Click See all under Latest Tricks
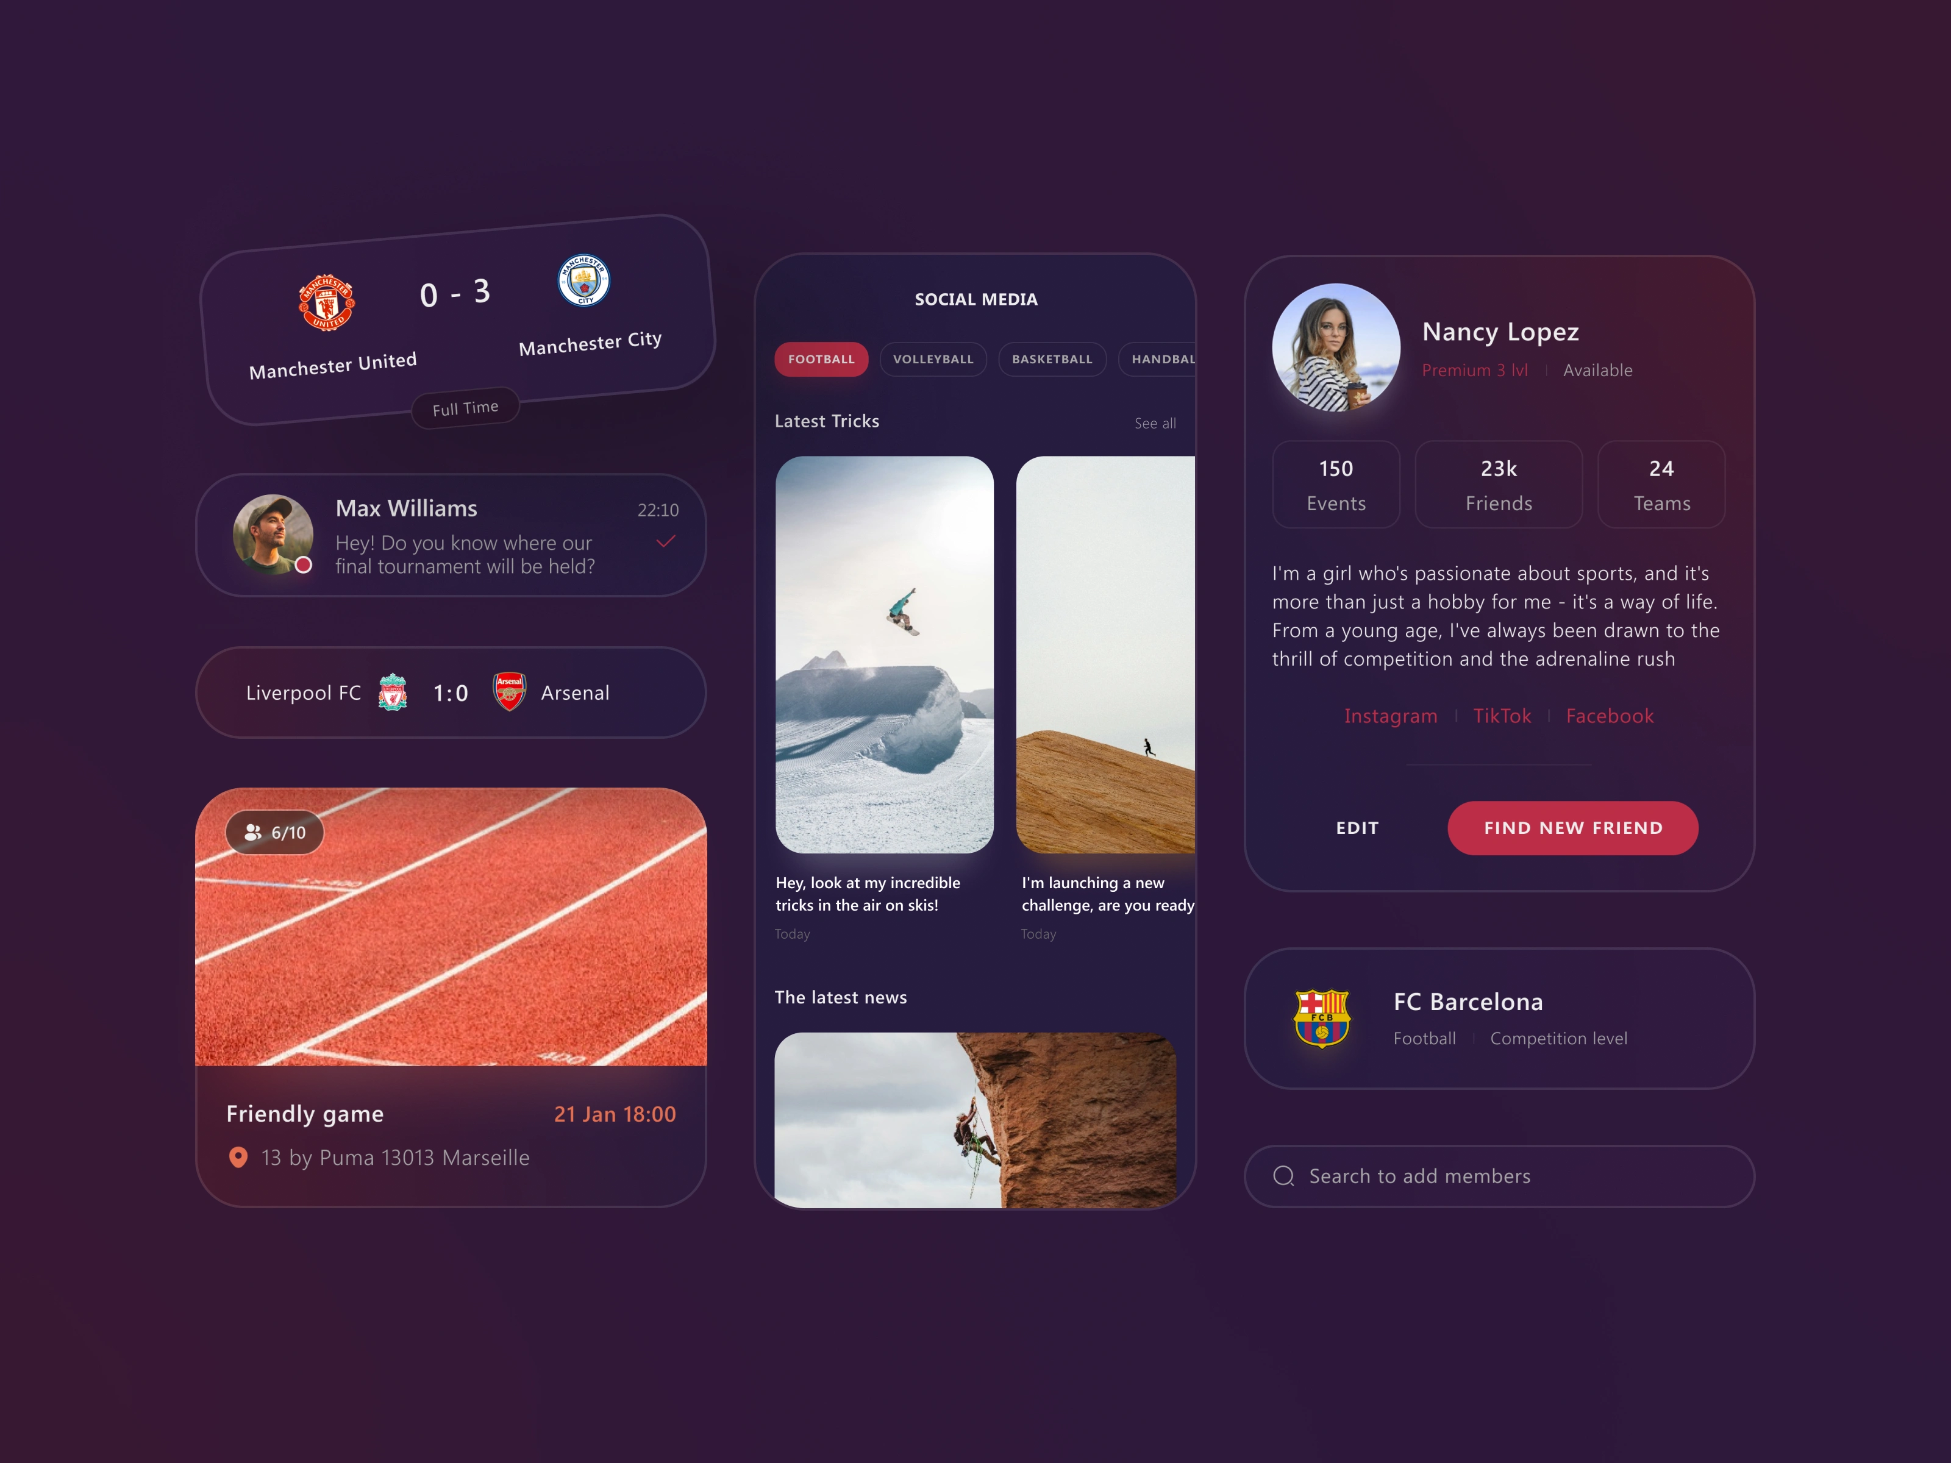The height and width of the screenshot is (1463, 1951). click(1154, 422)
